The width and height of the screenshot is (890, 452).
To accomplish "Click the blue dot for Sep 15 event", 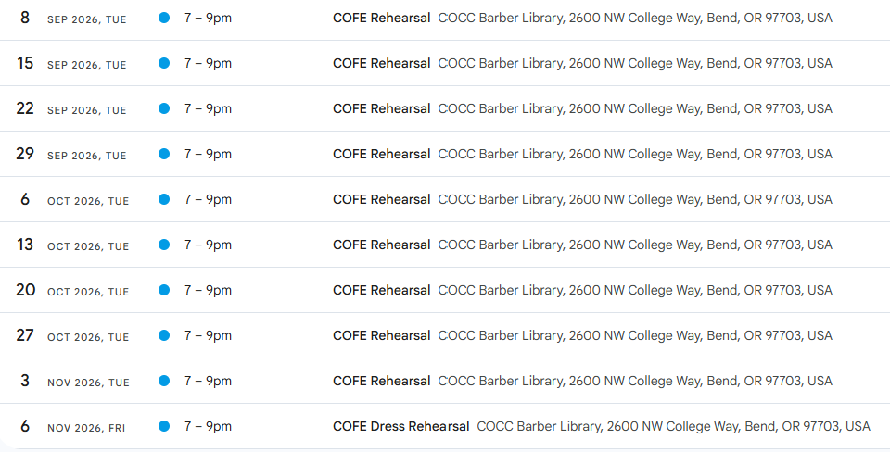I will tap(164, 63).
